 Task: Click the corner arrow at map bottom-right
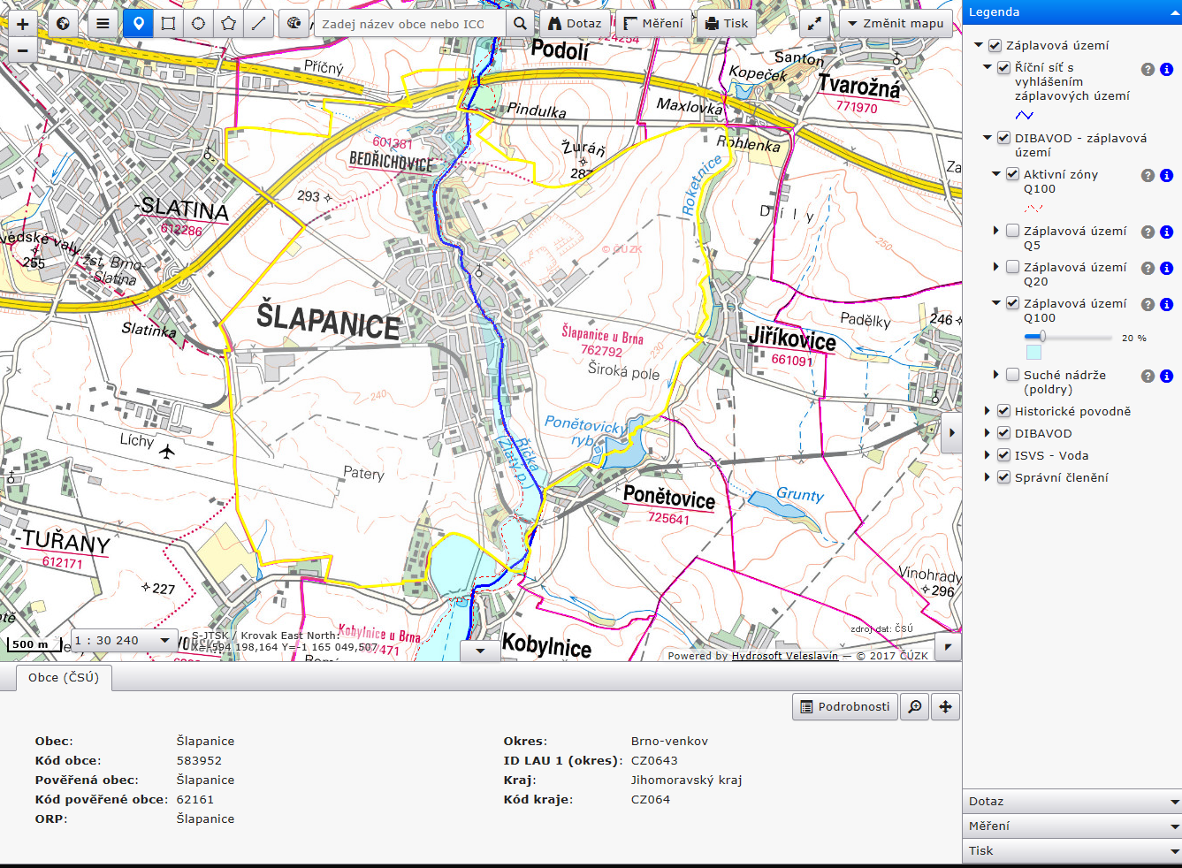pos(948,647)
